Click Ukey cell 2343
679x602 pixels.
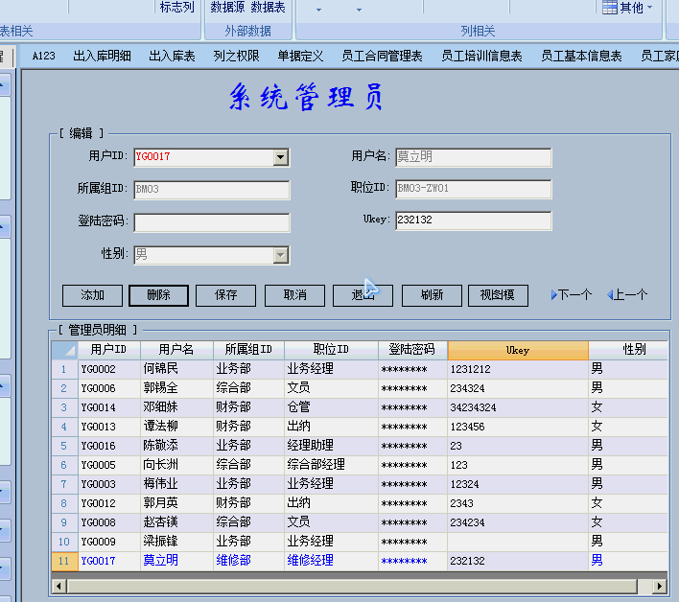(518, 503)
